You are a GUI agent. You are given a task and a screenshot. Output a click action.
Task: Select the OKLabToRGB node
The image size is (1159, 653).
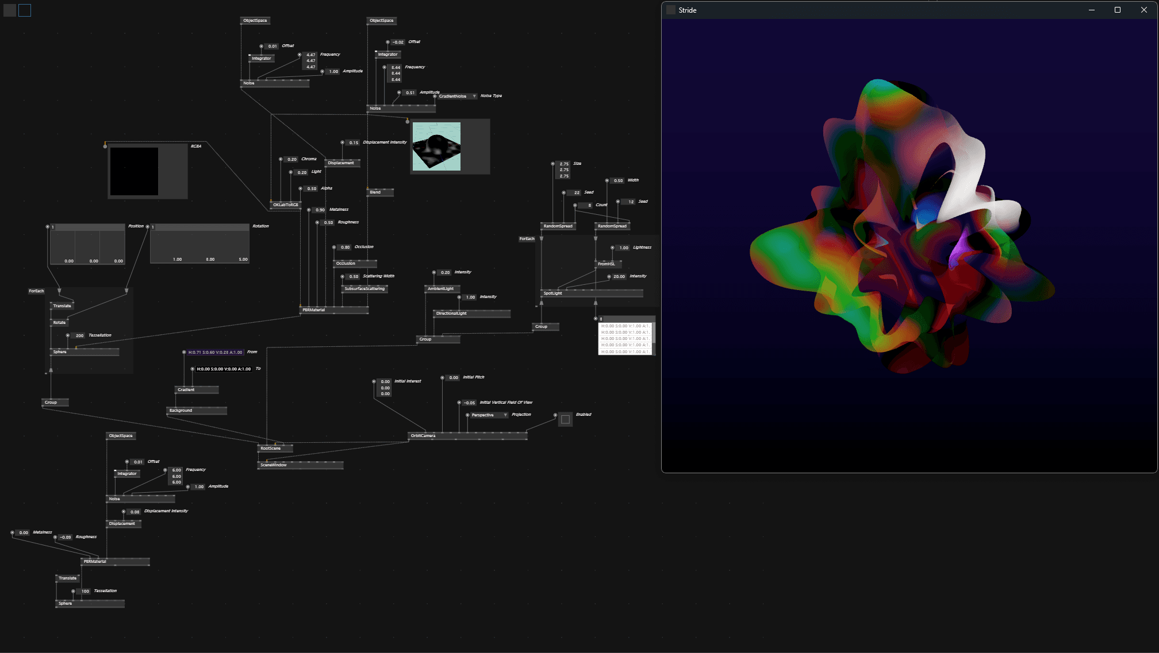285,205
